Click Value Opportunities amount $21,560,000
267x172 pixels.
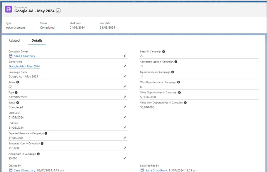(148, 97)
